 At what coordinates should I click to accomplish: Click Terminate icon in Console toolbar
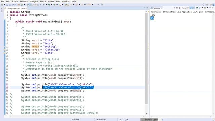pos(174,8)
